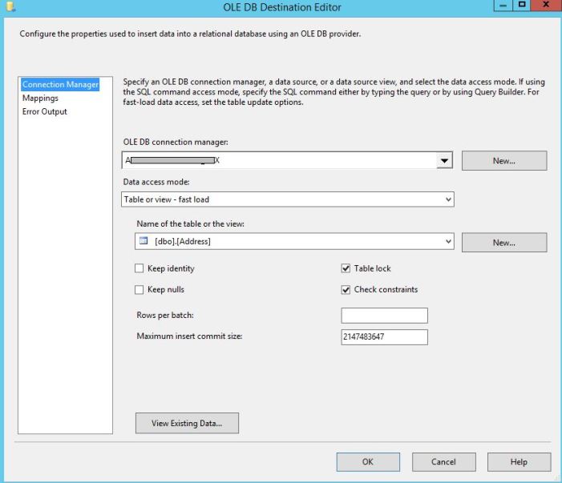Click the 'OLE DB connection manager:' label

click(x=176, y=142)
